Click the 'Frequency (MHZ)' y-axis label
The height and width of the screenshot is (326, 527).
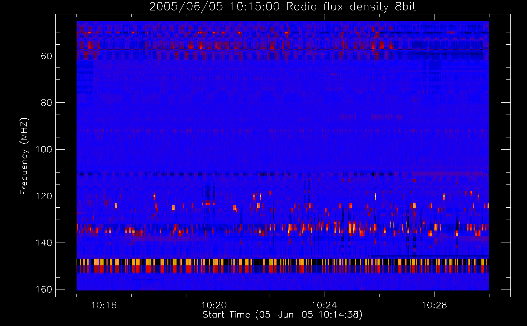[x=24, y=156]
